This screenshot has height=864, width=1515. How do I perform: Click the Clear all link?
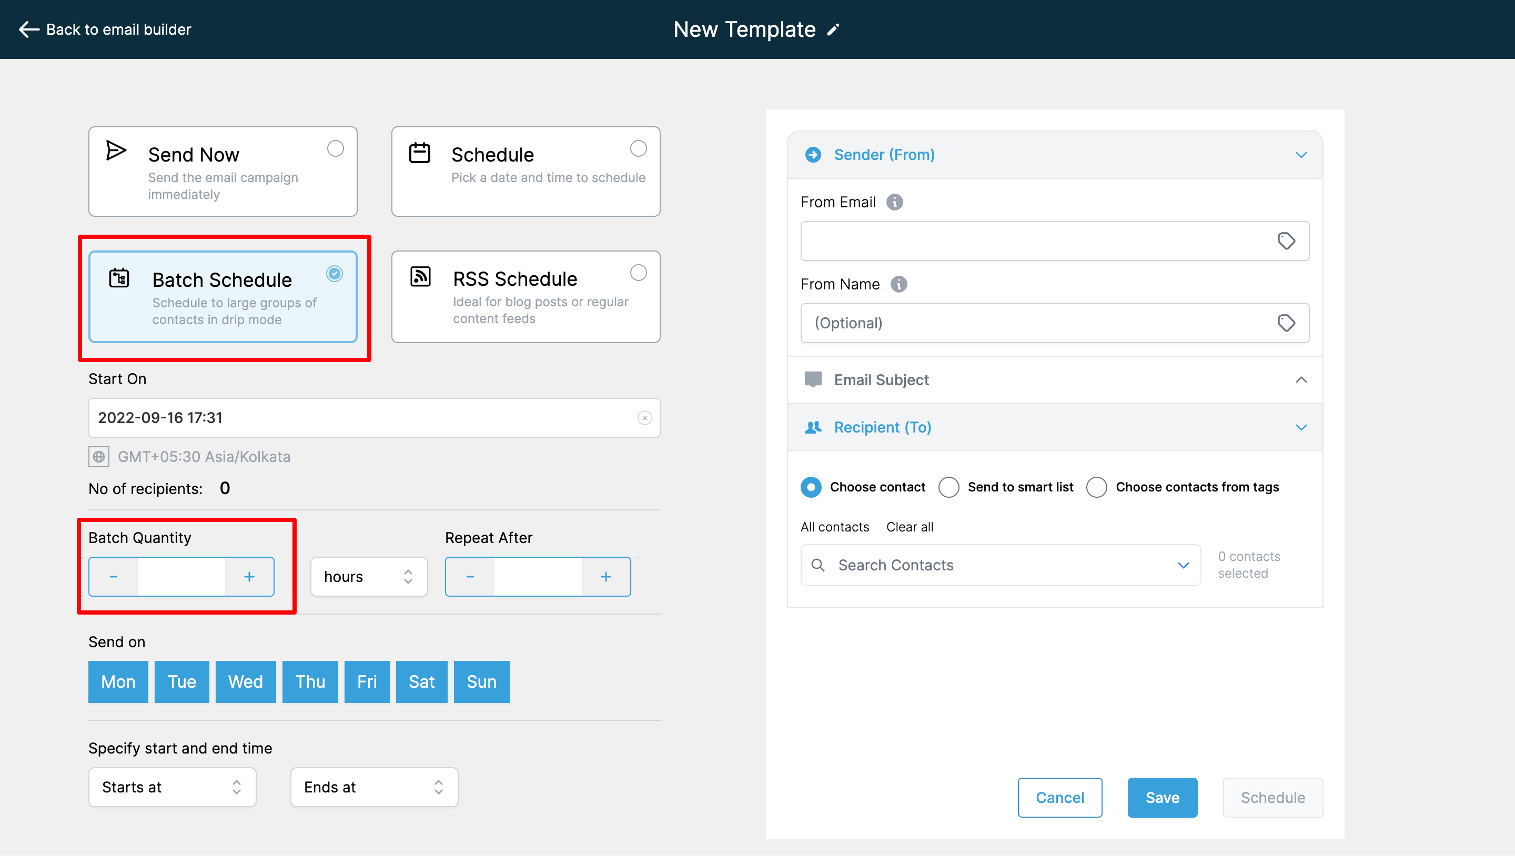[910, 527]
